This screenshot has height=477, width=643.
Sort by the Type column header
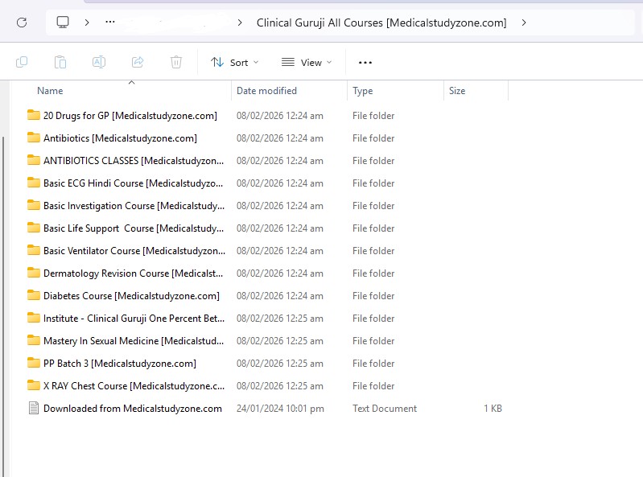[362, 91]
